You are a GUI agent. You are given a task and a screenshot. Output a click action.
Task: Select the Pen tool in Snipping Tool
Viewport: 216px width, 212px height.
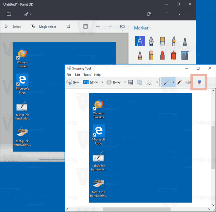[166, 82]
